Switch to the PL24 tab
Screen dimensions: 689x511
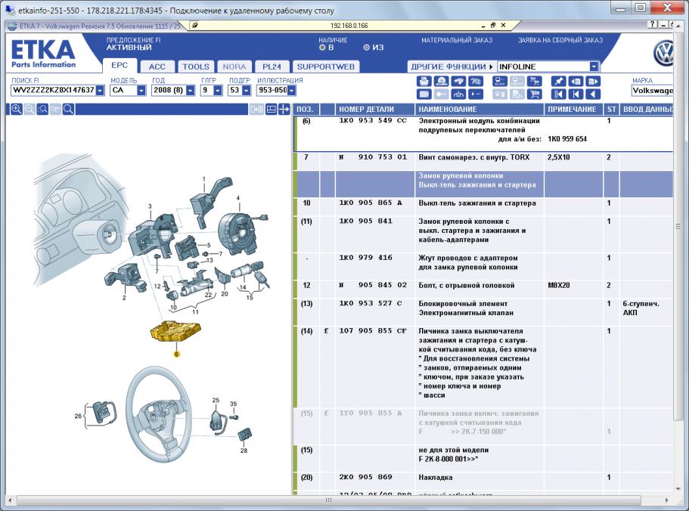272,67
